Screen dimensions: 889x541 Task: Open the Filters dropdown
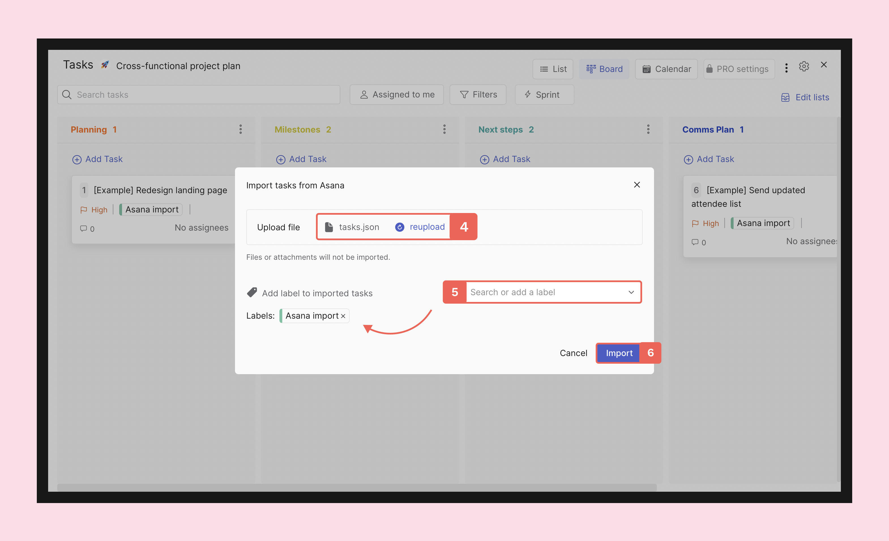478,95
